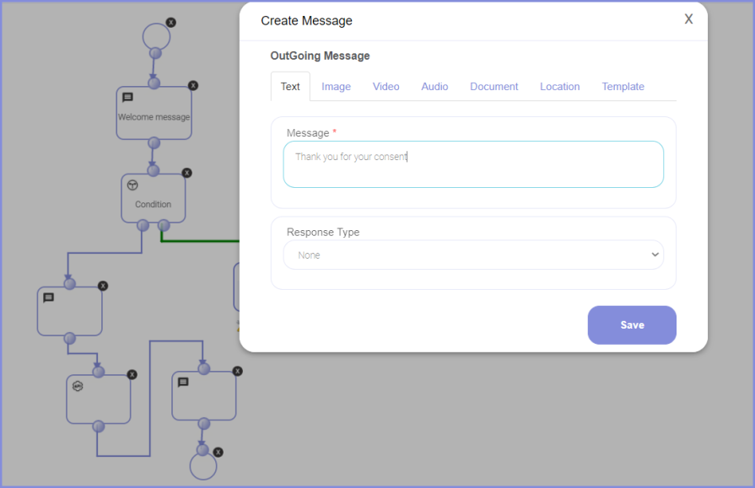
Task: Click the output connector of the start circle
Action: pos(155,53)
